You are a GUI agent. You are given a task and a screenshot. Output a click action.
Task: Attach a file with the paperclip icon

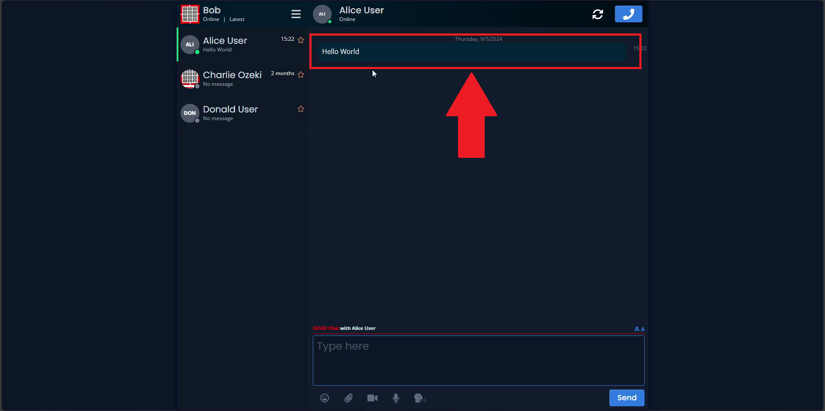pos(348,398)
